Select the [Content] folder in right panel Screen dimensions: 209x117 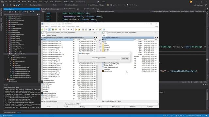point(107,47)
